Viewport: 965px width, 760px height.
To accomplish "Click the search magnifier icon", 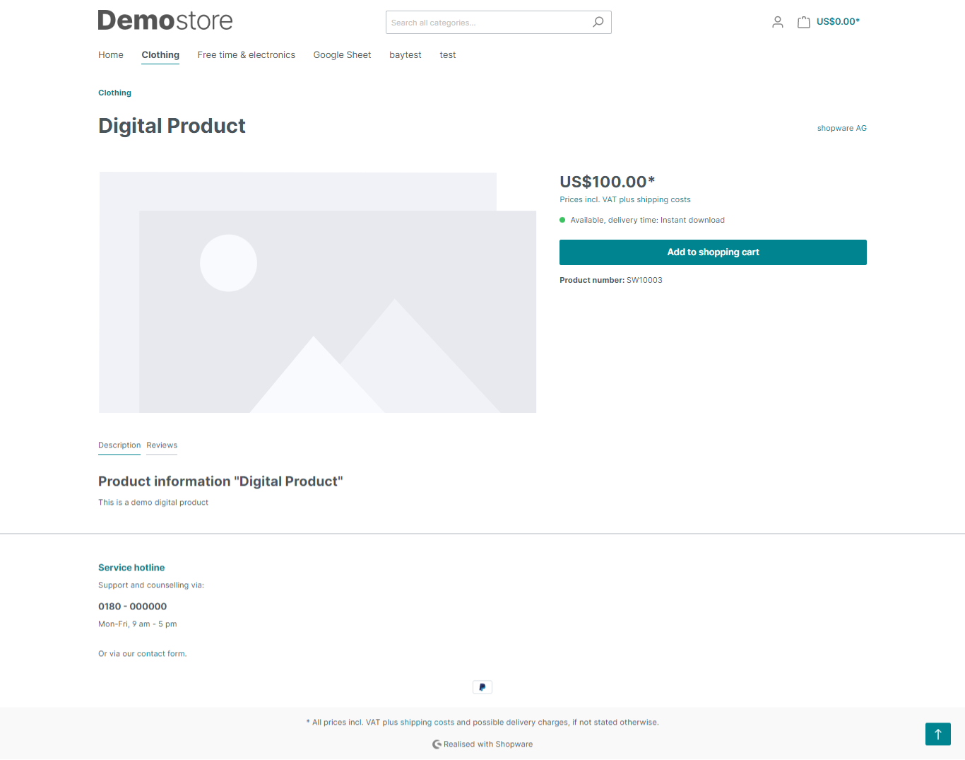I will 598,22.
